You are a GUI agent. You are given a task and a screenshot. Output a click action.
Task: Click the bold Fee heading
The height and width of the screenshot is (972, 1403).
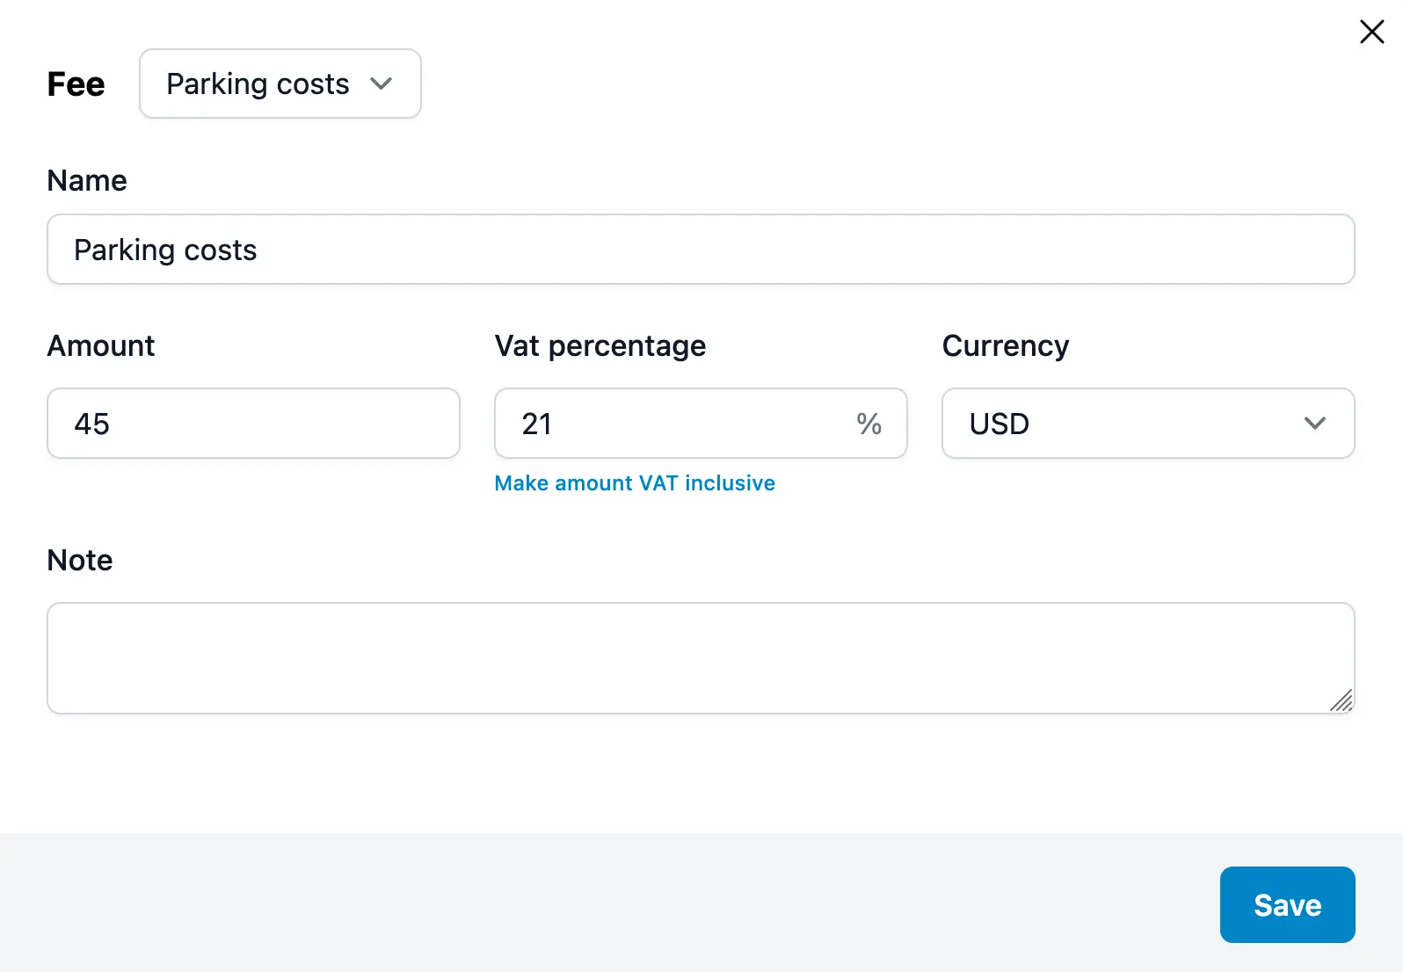pyautogui.click(x=76, y=84)
